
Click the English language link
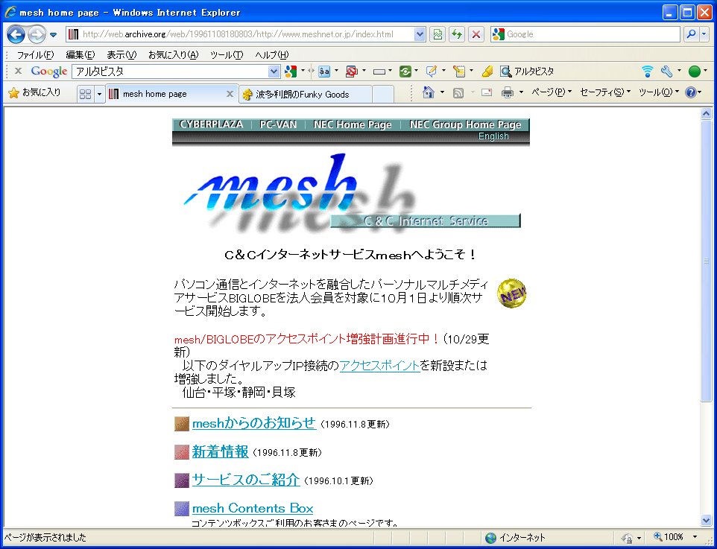[493, 136]
